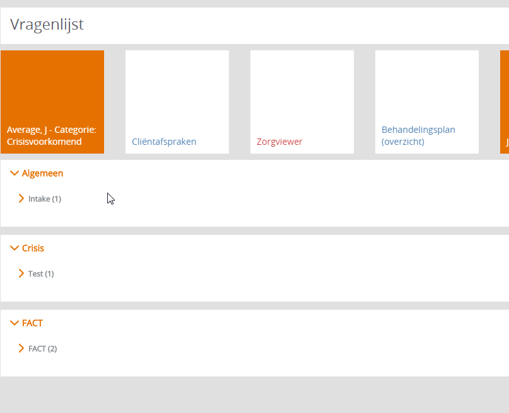Open the Behandelingsplan (overzicht) tile

[x=427, y=102]
